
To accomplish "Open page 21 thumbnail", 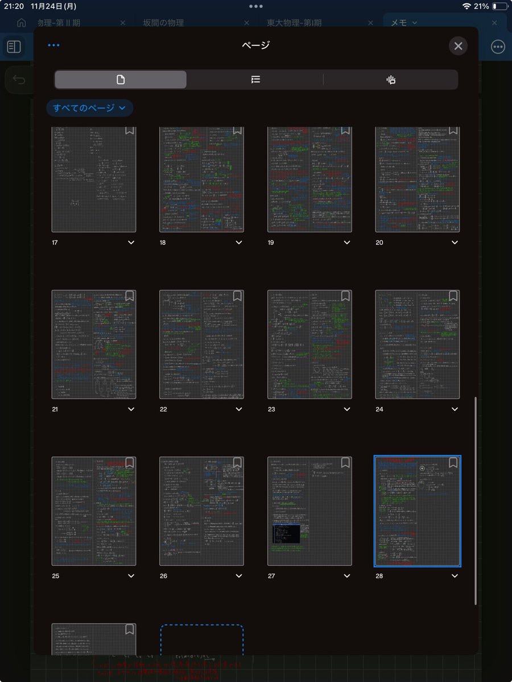I will click(x=94, y=344).
